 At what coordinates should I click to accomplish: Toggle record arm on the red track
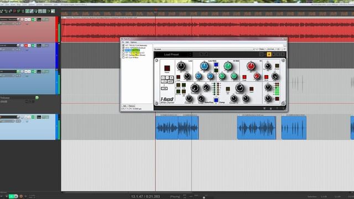tap(18, 20)
